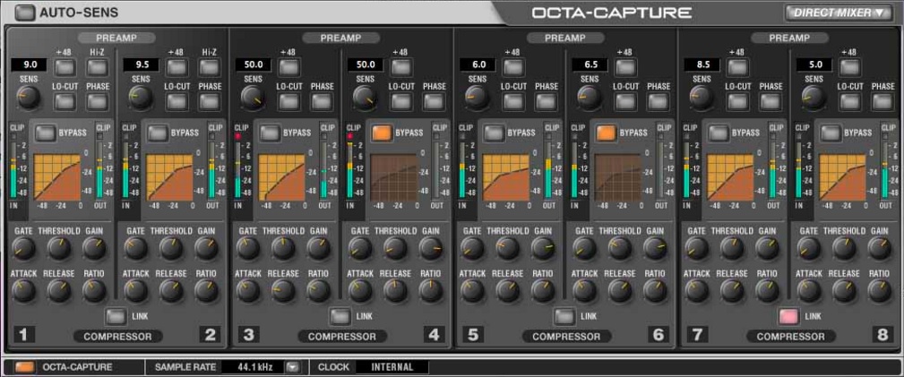Toggle LINK for channels 3 and 4
Screen dimensions: 904x377
(x=340, y=316)
